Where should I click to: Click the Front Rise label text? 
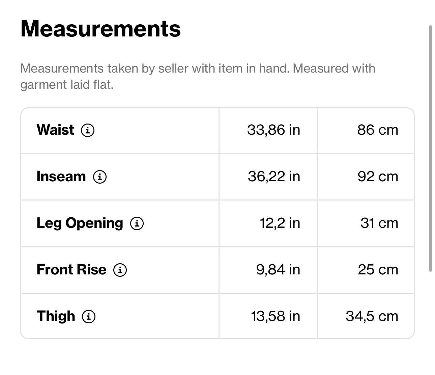point(71,270)
